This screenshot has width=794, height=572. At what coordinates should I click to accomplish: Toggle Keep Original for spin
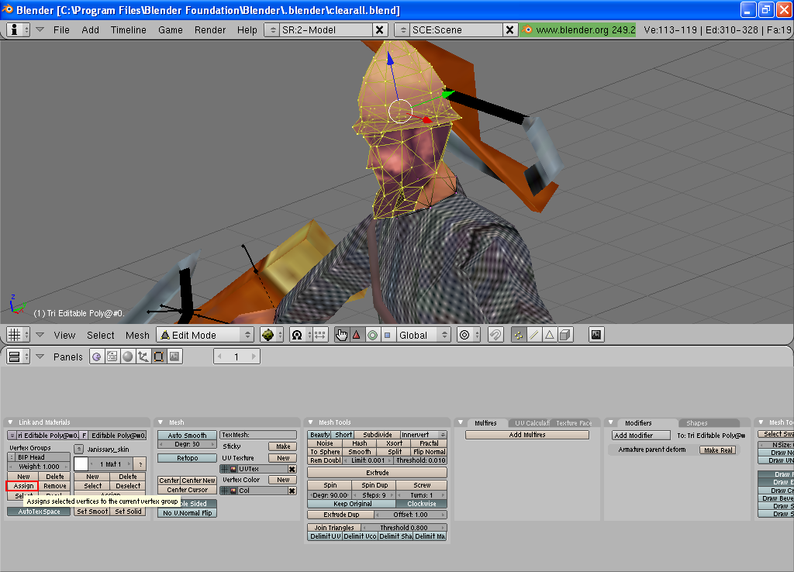pos(352,504)
